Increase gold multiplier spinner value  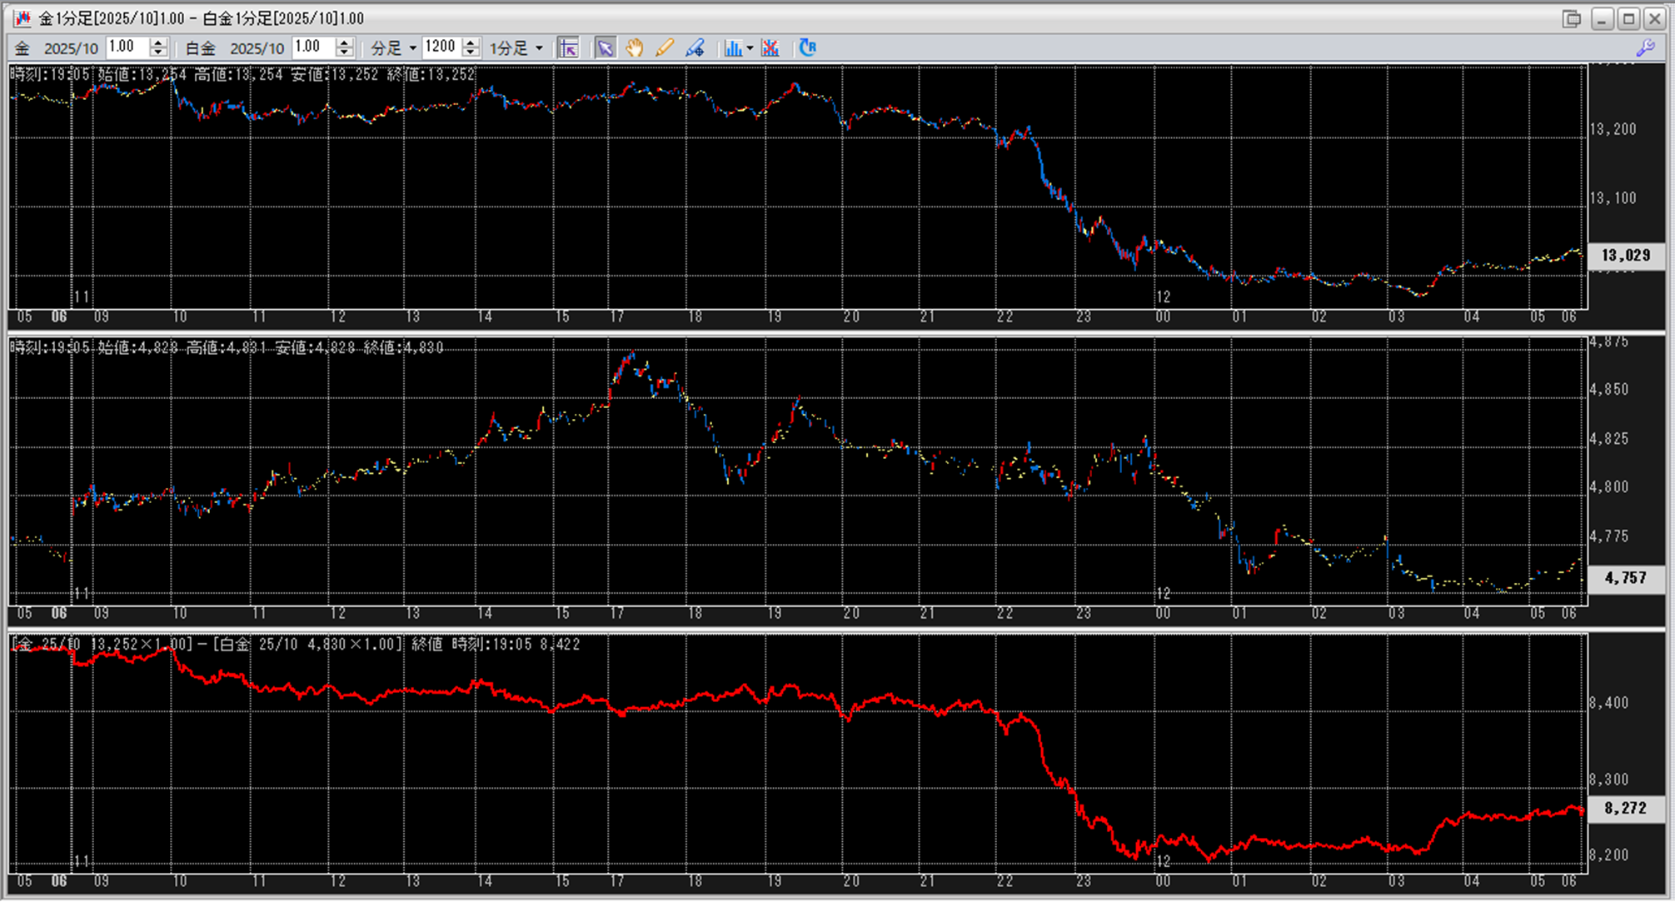click(x=158, y=42)
